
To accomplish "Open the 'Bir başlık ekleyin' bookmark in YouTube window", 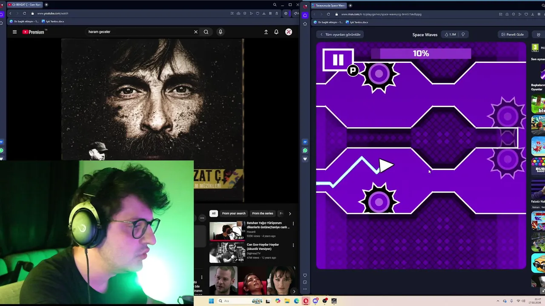I will pos(23,21).
